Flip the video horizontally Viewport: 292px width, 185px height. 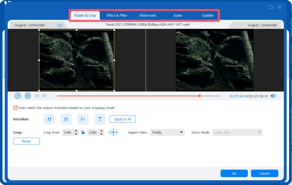point(83,119)
